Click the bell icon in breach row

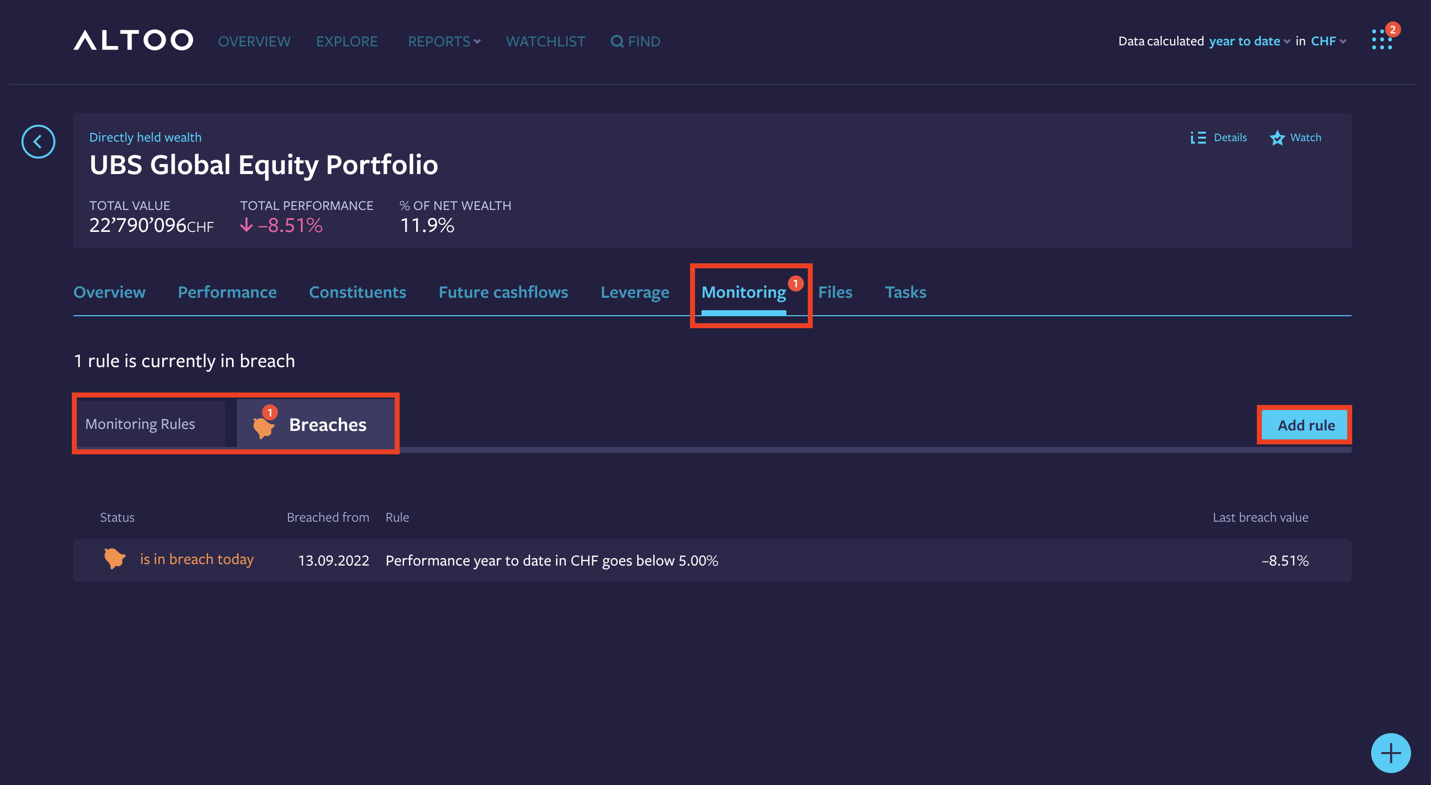click(x=114, y=559)
